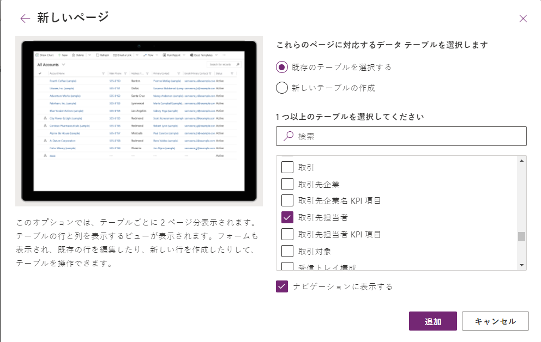Select the 既存のテーブルを選択する radio button
Screen dimensions: 541x342
tap(282, 67)
